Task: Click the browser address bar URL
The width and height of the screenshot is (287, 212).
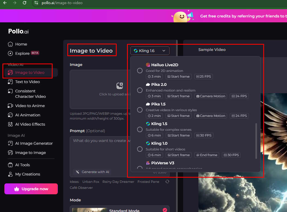Action: coord(62,3)
